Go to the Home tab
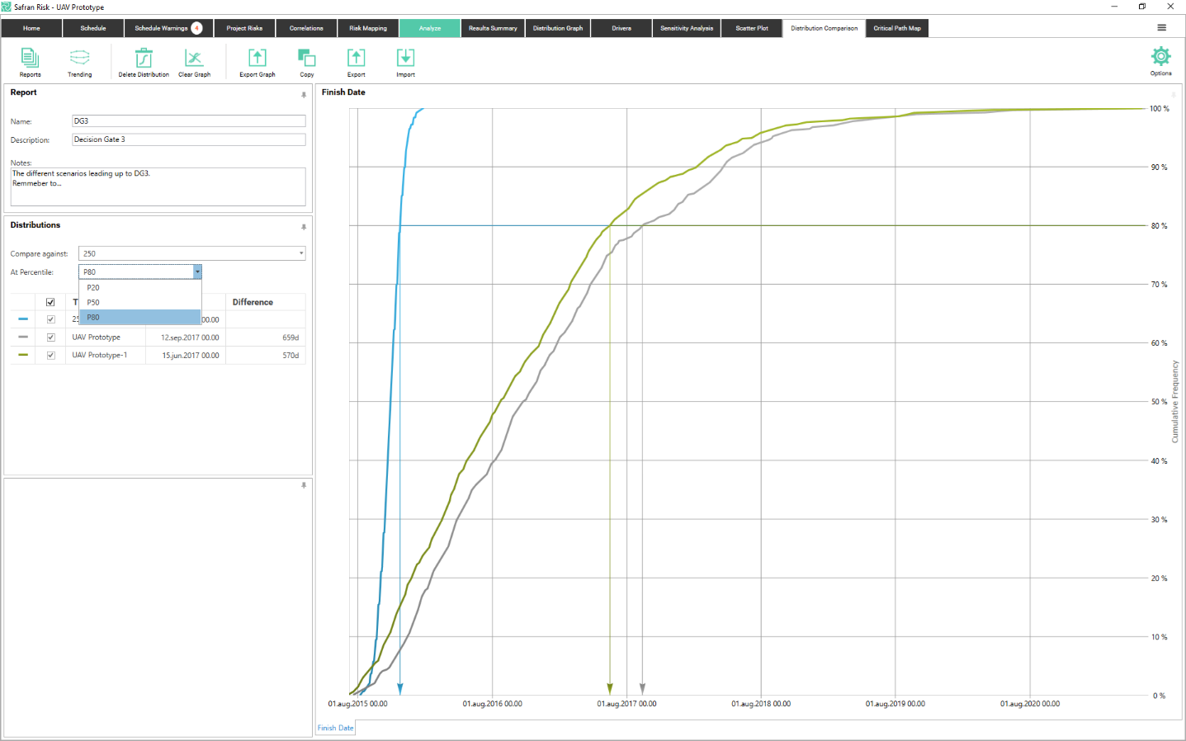Viewport: 1186px width, 741px height. click(31, 28)
